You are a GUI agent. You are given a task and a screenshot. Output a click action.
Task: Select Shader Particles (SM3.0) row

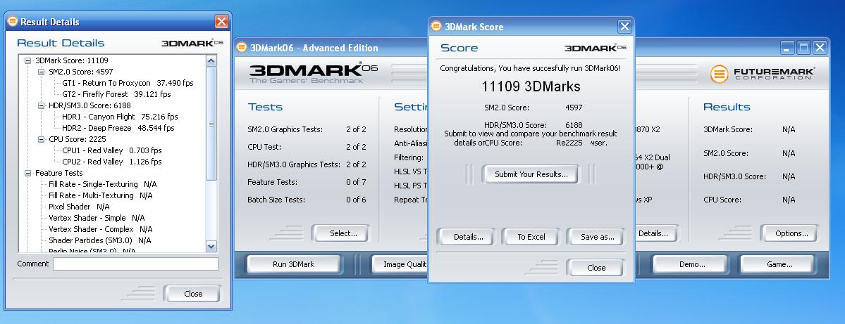(x=100, y=241)
